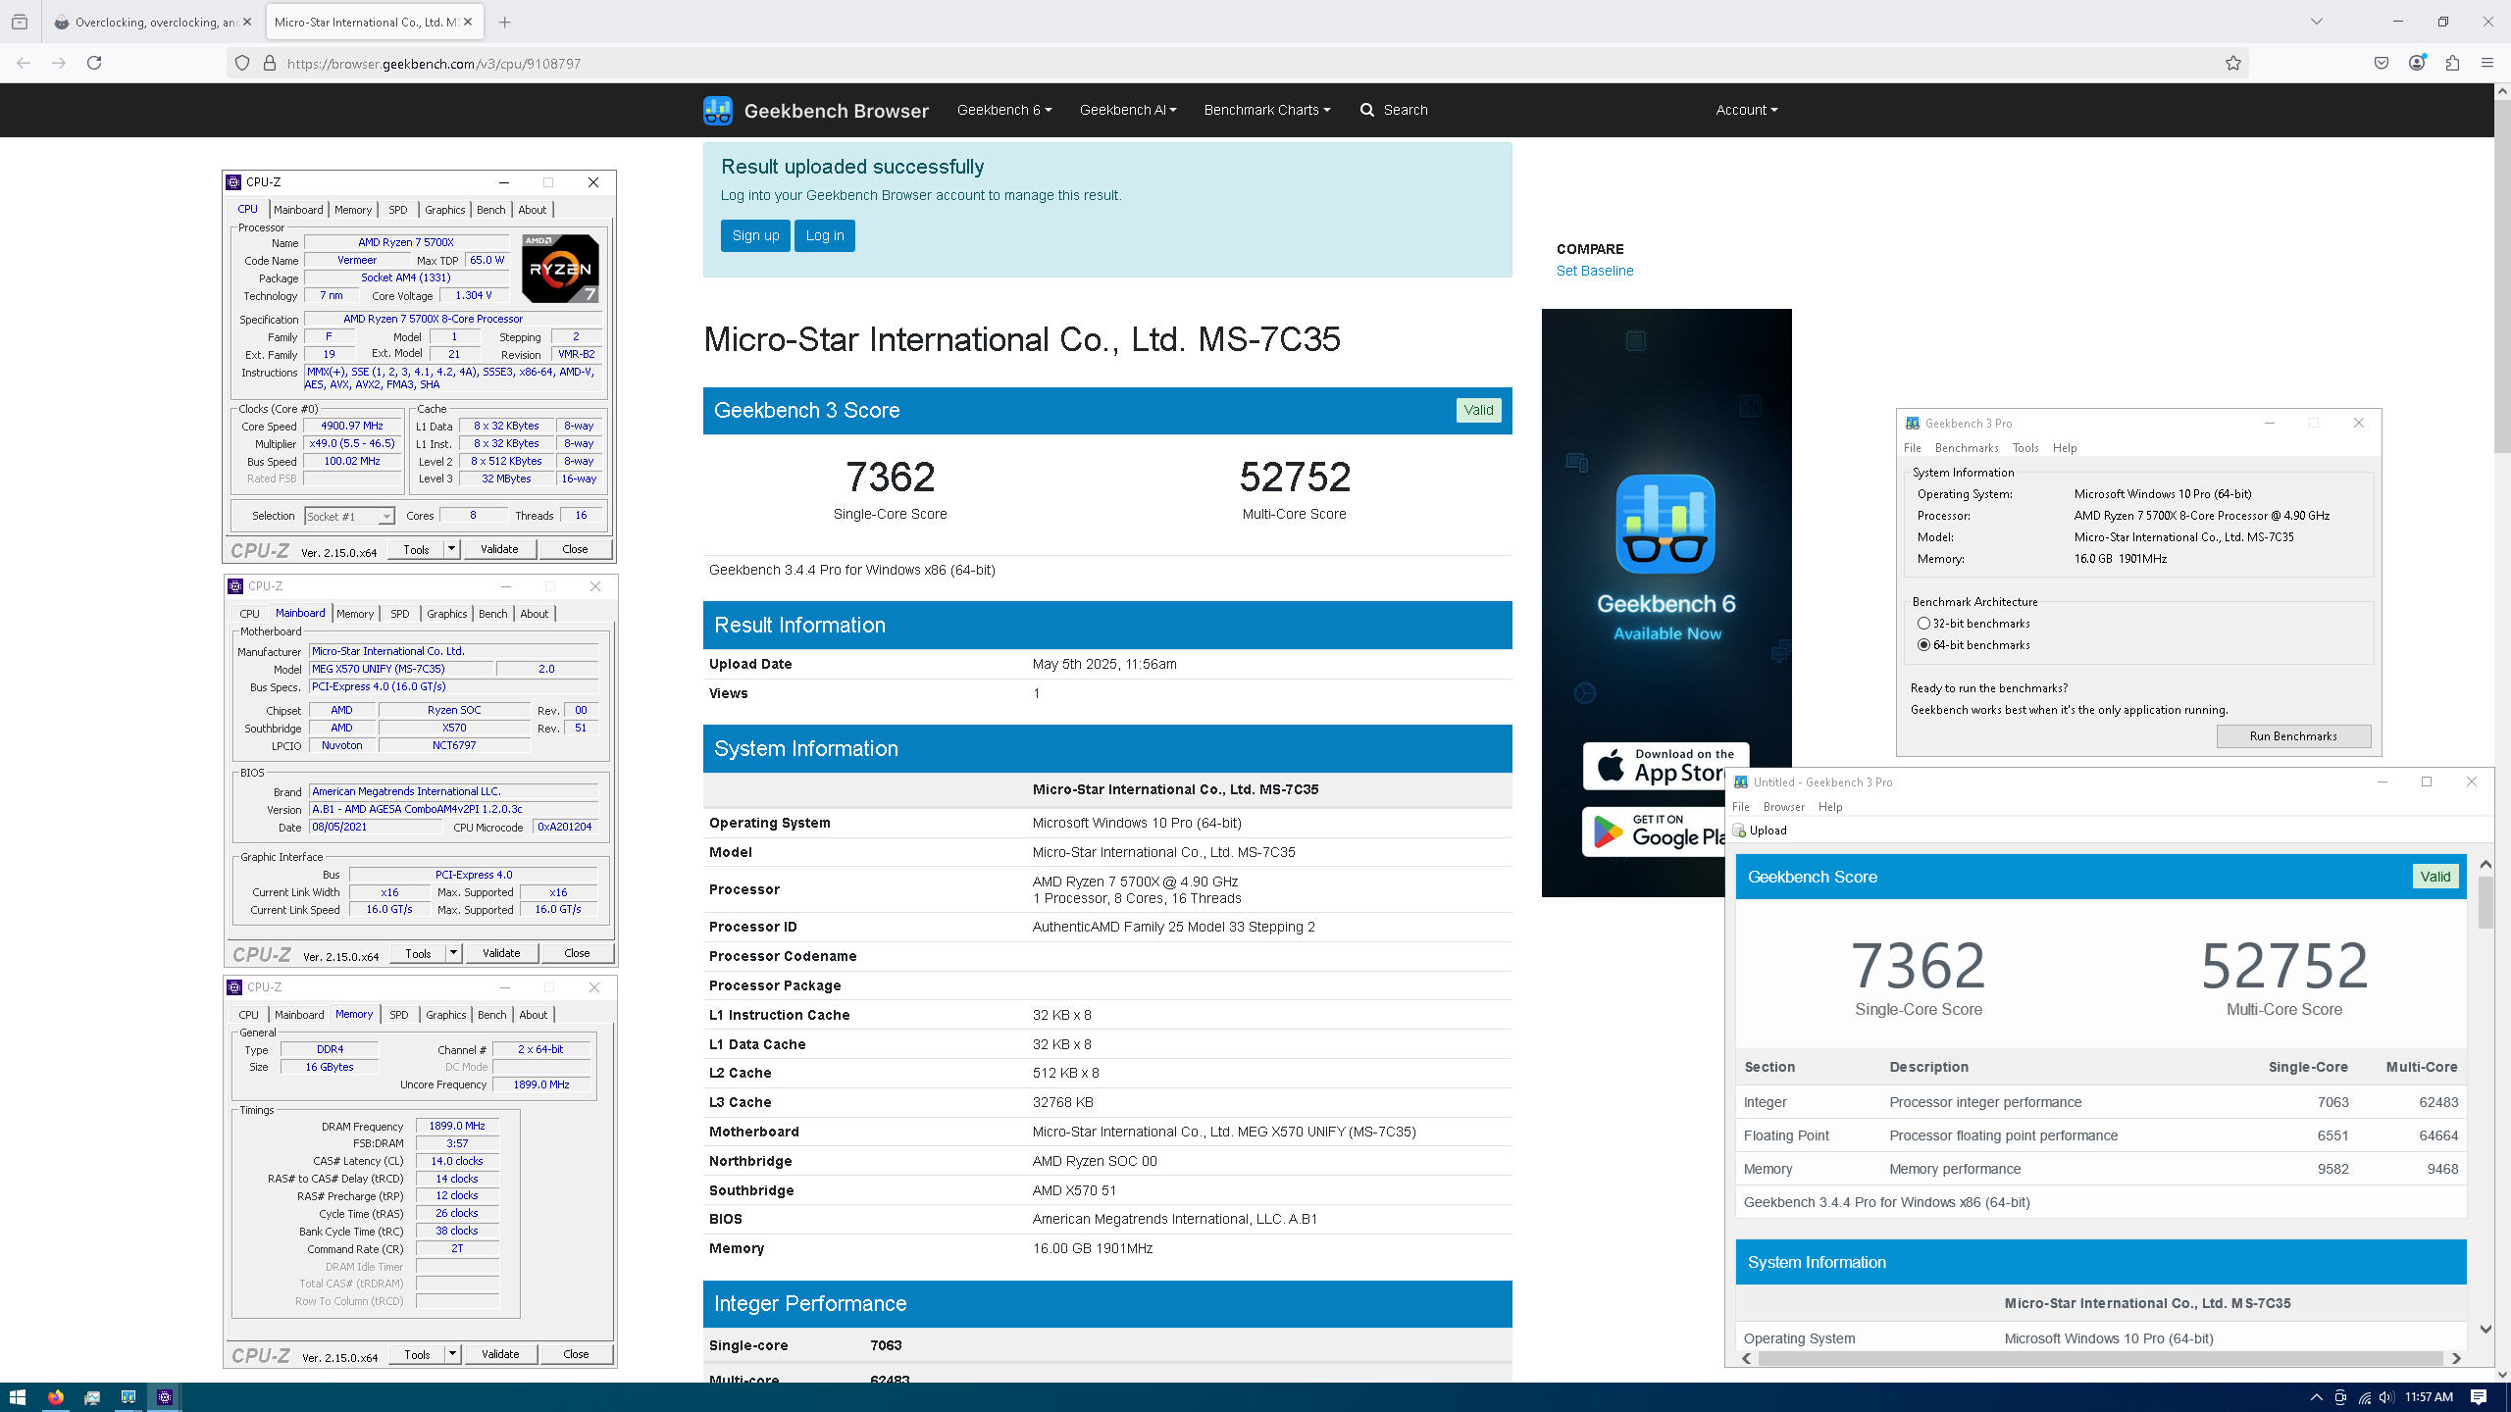Screen dimensions: 2511x1412
Task: Open the Firefox extensions puzzle icon
Action: (2452, 63)
